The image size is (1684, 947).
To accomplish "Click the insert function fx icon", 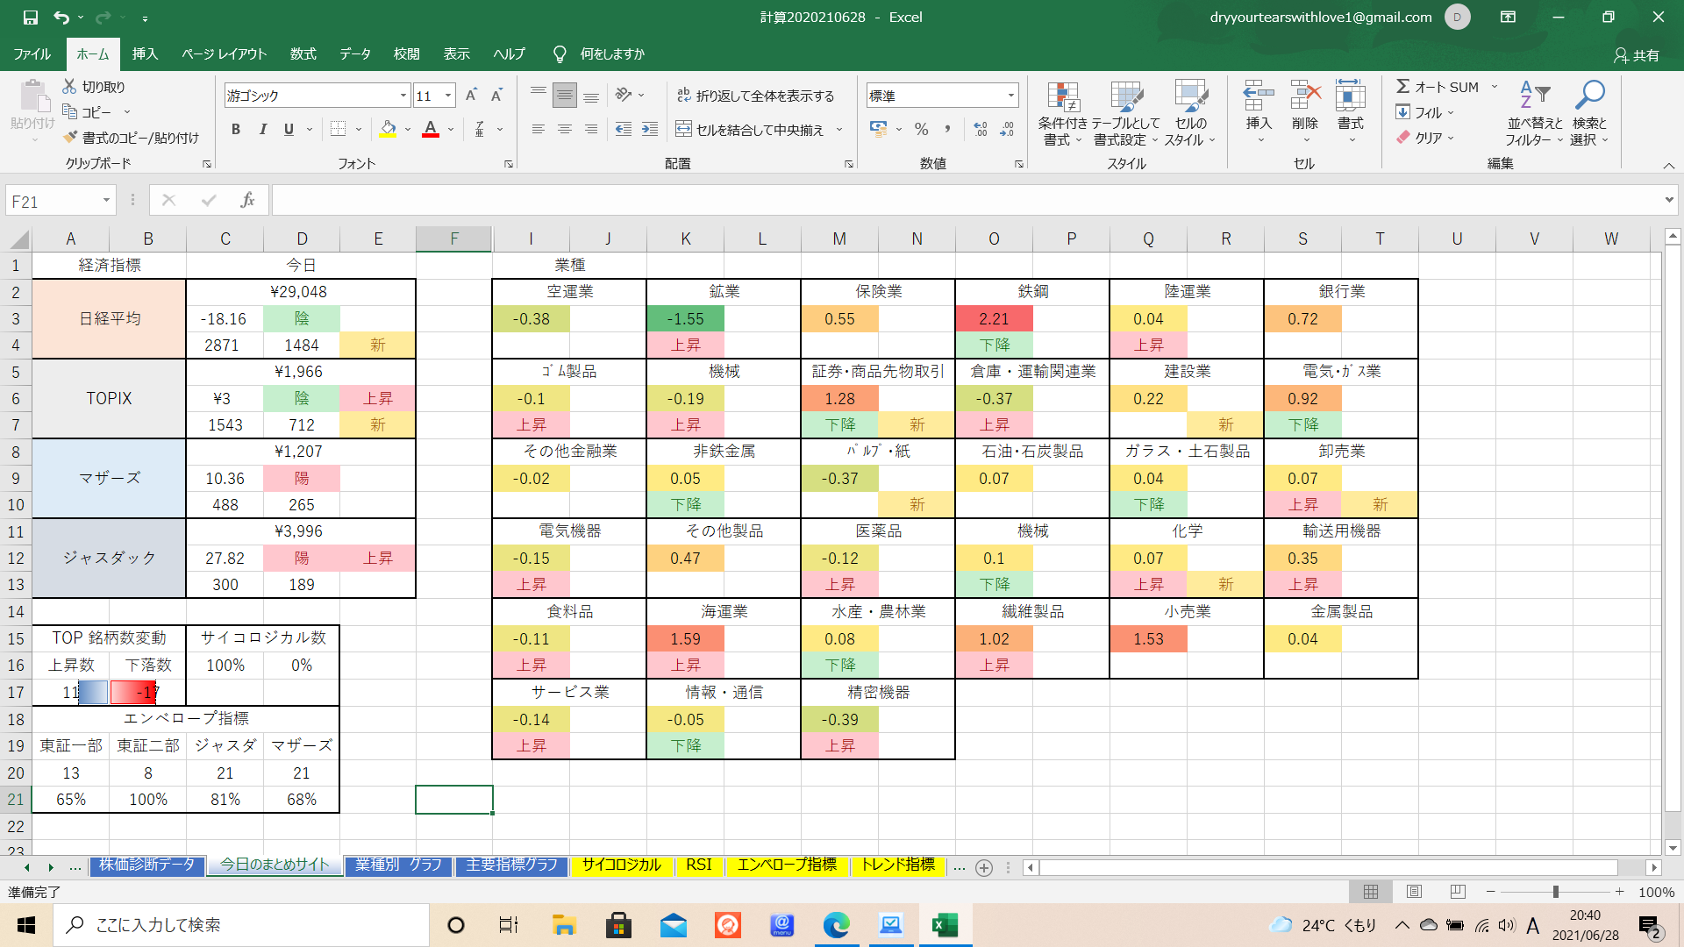I will tap(247, 200).
